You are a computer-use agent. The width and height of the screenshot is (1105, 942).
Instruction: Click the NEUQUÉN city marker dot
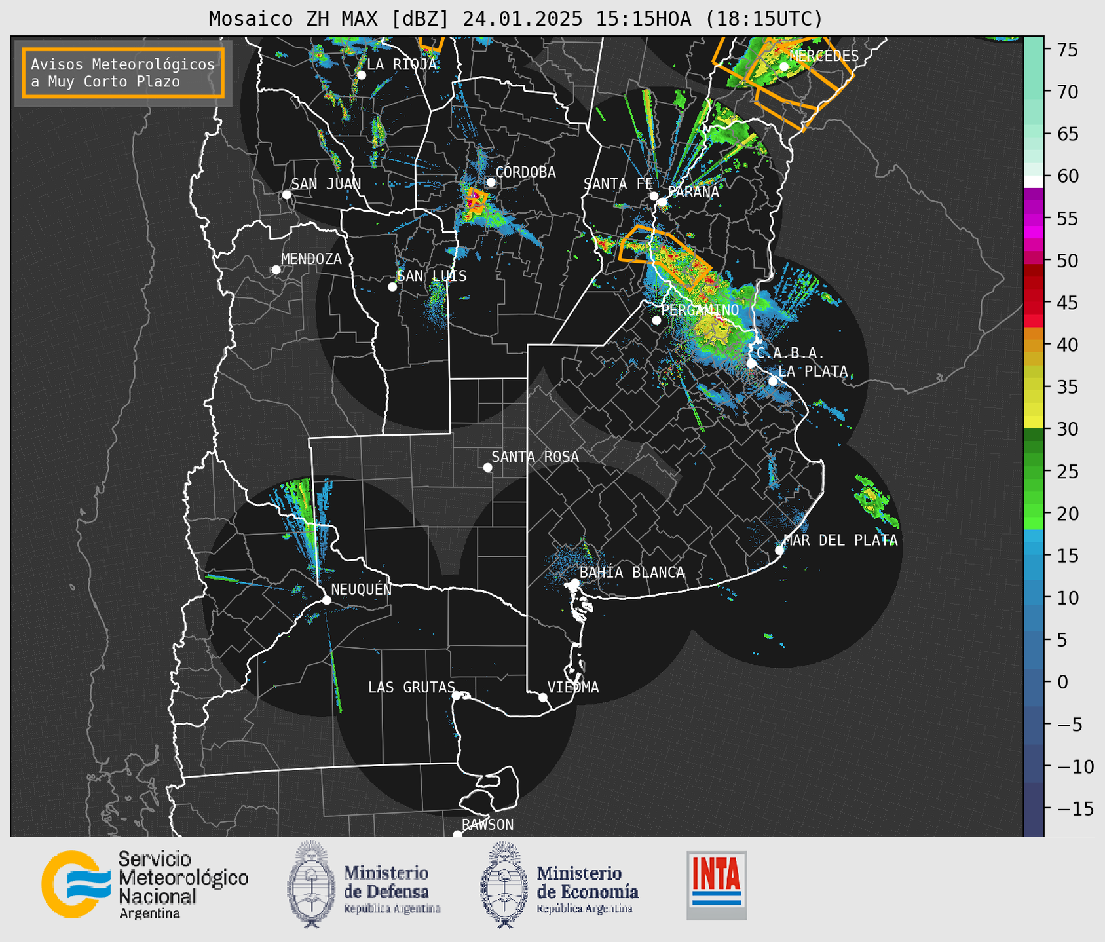[x=326, y=600]
